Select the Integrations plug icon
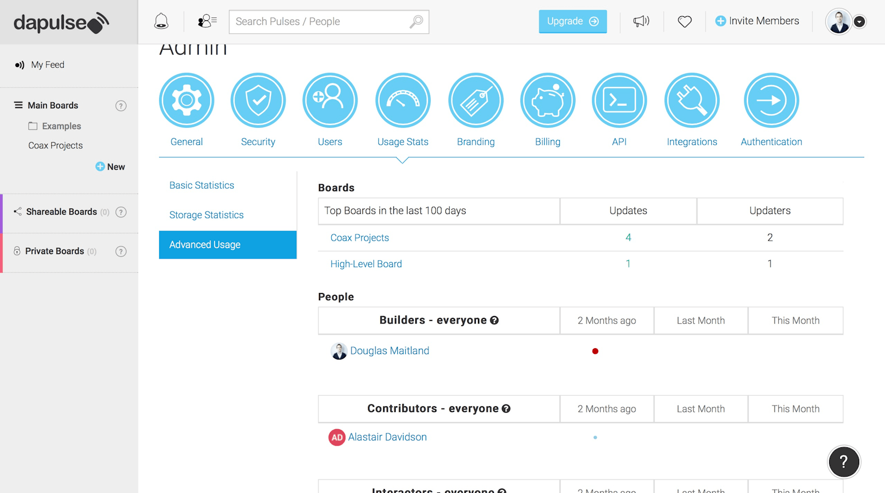Viewport: 885px width, 493px height. point(691,100)
